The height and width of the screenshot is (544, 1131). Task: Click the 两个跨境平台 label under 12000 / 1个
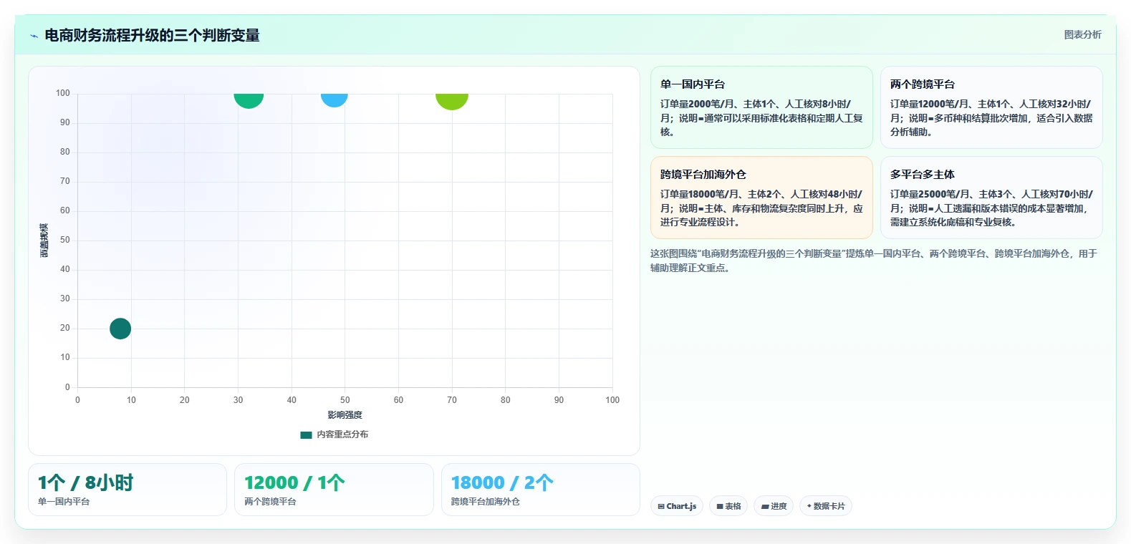270,502
